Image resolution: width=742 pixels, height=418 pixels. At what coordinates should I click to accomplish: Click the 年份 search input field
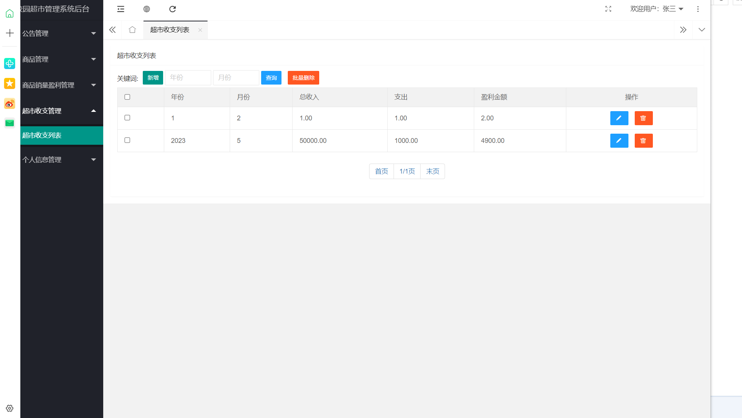coord(188,78)
